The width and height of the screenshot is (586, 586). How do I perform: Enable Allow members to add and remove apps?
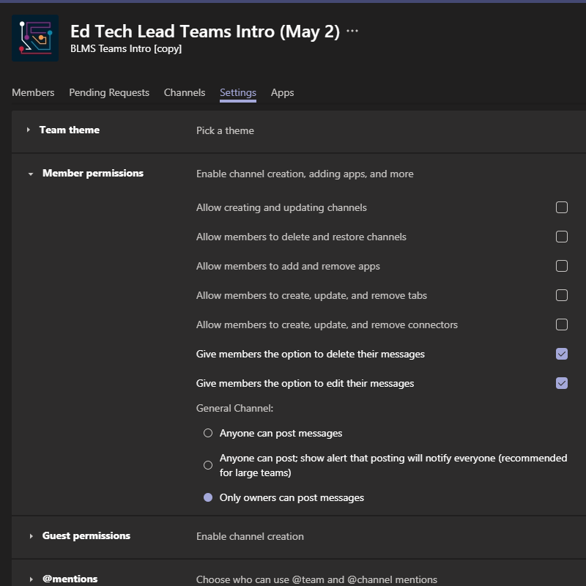pyautogui.click(x=561, y=266)
